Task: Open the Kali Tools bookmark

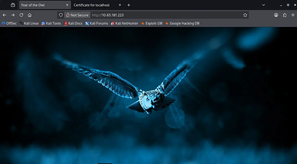Action: click(51, 23)
